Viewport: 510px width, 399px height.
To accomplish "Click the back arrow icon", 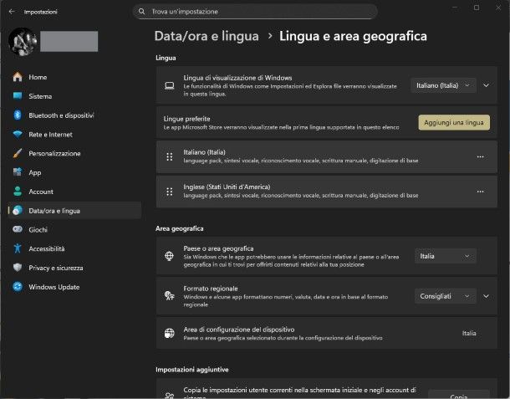I will (x=12, y=12).
